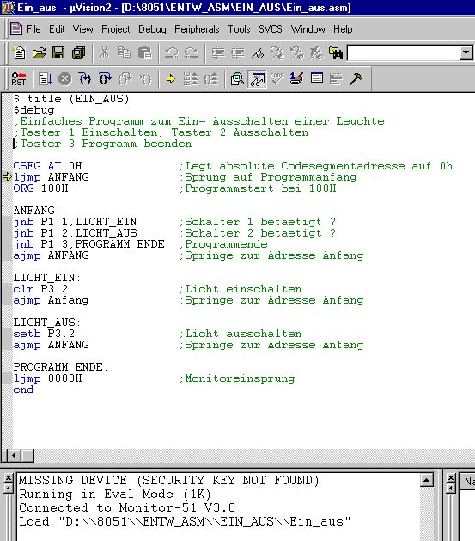This screenshot has height=541, width=475.
Task: Toggle the Memory Window toolbar button
Action: click(317, 79)
